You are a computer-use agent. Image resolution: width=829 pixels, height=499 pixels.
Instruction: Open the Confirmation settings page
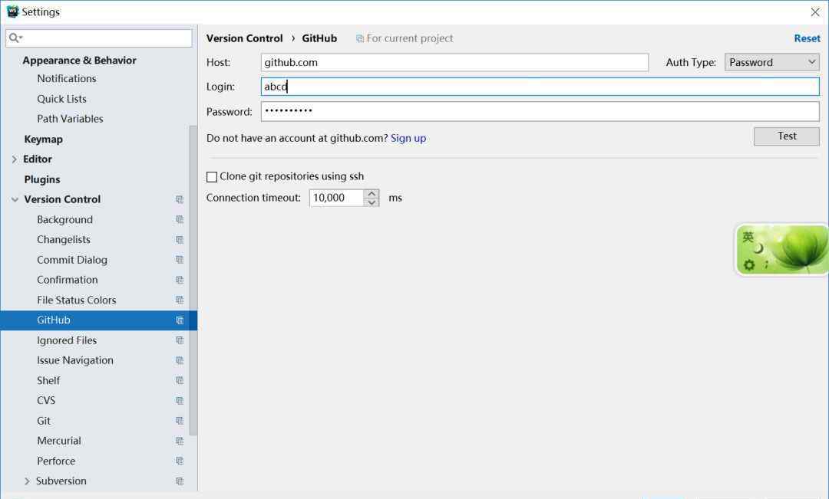67,280
